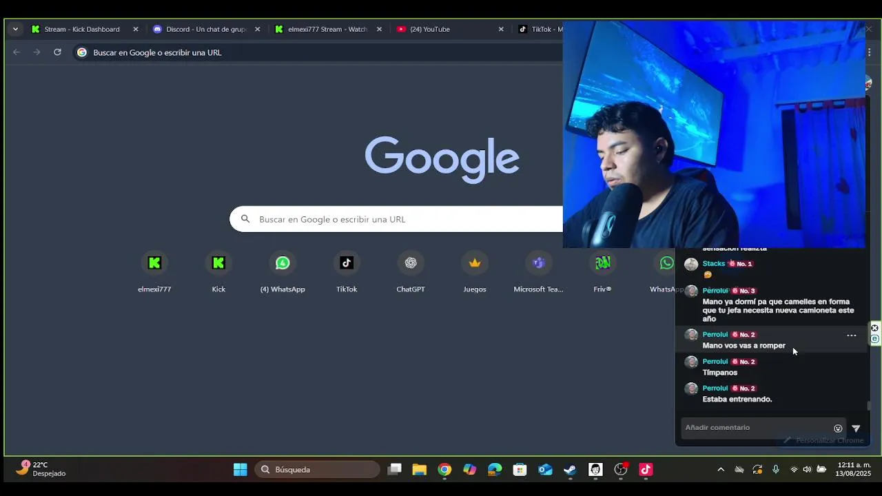The image size is (882, 496).
Task: Open the tab search dropdown arrow
Action: click(x=15, y=29)
